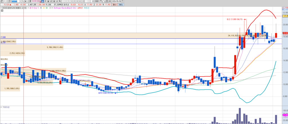
Task: Click the line-chart overlay add icon
Action: 103,1
